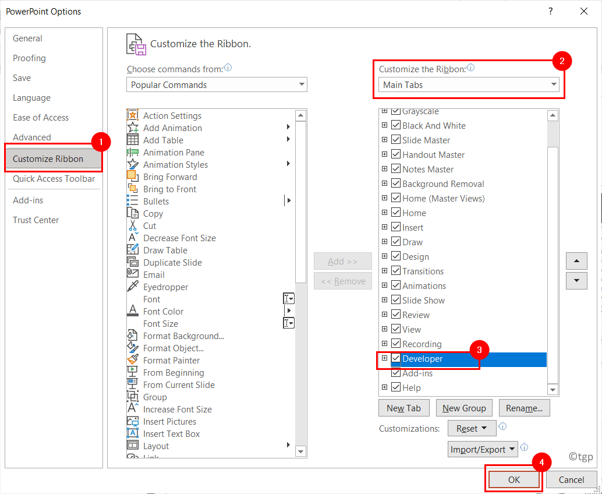
Task: Select the Format Painter brush icon
Action: click(x=133, y=360)
